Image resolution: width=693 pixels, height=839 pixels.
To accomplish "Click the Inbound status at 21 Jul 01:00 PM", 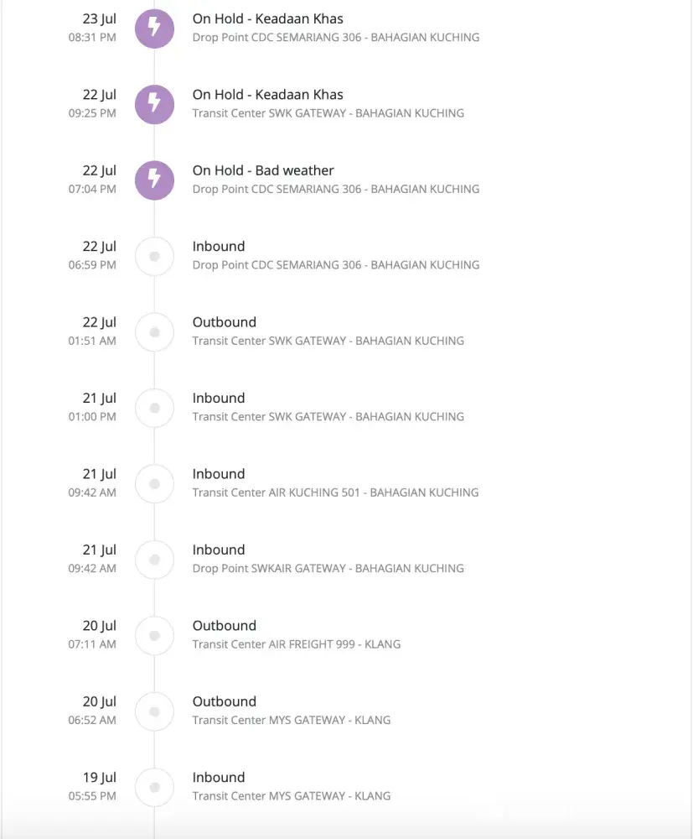I will [219, 398].
